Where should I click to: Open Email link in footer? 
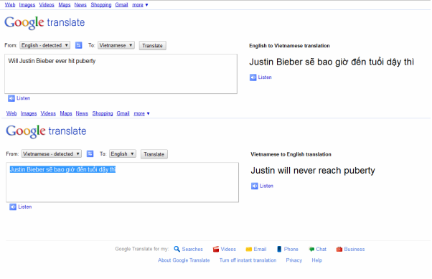(256, 249)
